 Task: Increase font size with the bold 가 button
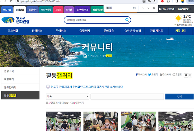pyautogui.click(x=186, y=75)
